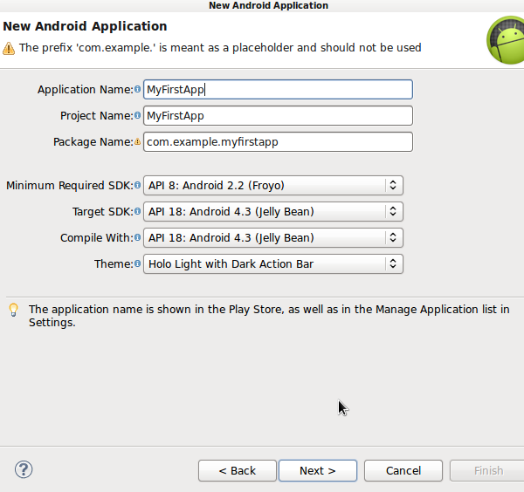Viewport: 524px width, 492px height.
Task: Click warning icon beside Package Name label
Action: click(137, 142)
